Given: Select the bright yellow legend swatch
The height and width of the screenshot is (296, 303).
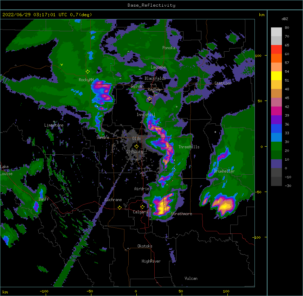Looking at the screenshot, I should click(276, 76).
